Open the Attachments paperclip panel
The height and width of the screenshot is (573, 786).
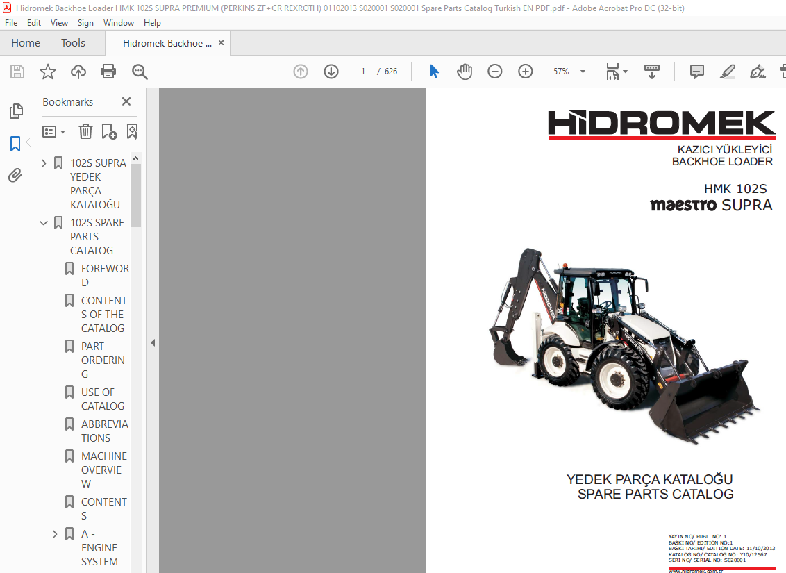15,176
